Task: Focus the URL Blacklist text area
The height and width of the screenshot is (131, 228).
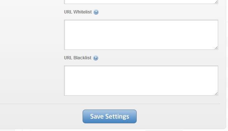Action: pos(141,81)
